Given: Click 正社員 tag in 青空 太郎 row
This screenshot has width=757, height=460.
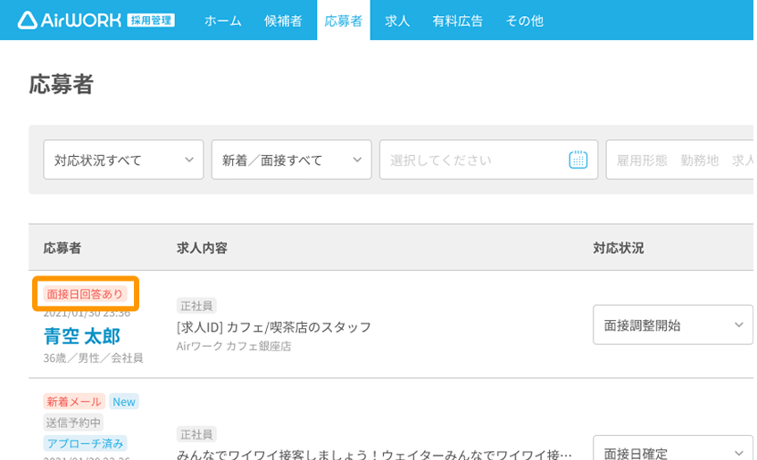Looking at the screenshot, I should click(x=196, y=305).
